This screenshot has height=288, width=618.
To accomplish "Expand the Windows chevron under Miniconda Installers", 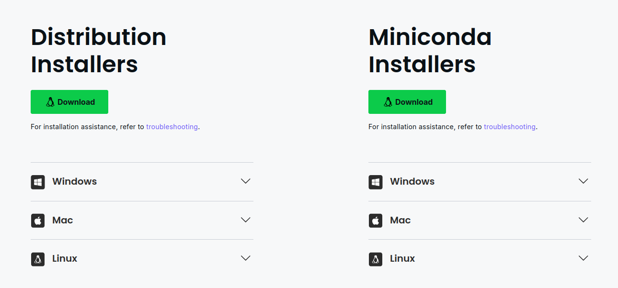I will coord(584,181).
